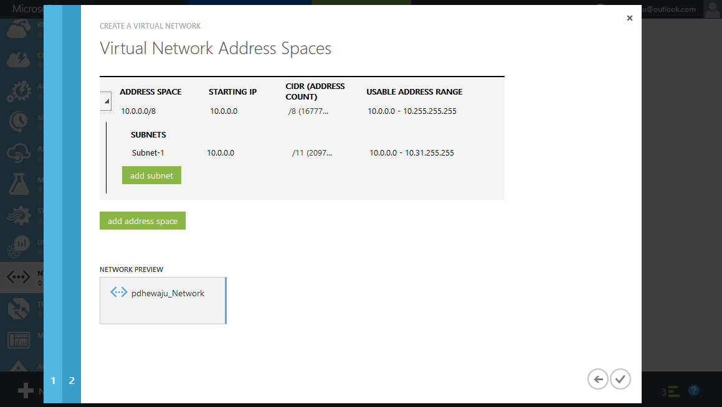Viewport: 722px width, 407px height.
Task: Click the plus New icon at bottom left
Action: (x=26, y=391)
